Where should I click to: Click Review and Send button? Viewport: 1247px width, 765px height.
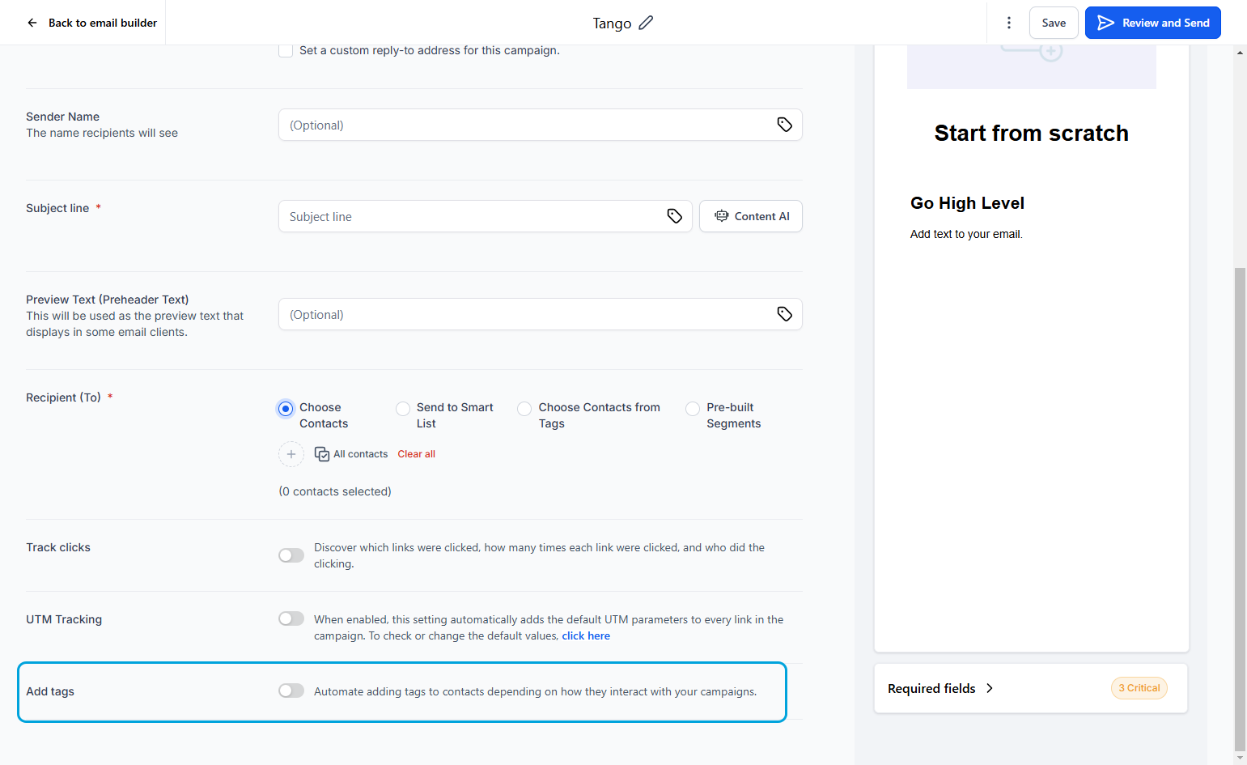pyautogui.click(x=1152, y=23)
